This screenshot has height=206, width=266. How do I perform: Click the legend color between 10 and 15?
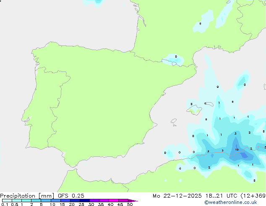click(x=55, y=201)
